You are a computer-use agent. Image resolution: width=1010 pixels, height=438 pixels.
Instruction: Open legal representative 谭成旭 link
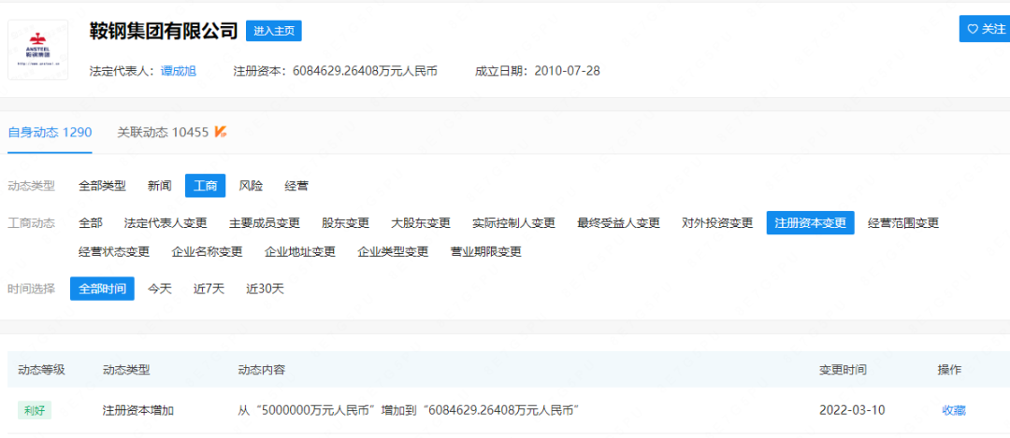pos(179,70)
